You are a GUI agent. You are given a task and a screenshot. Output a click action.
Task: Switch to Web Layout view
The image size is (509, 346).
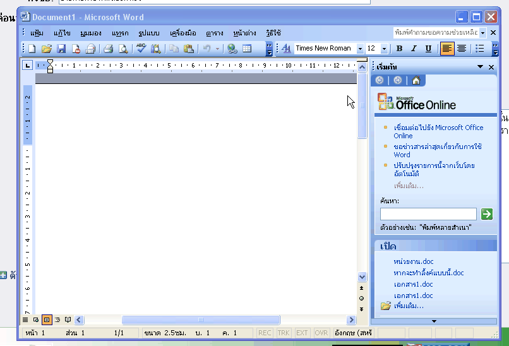click(36, 319)
